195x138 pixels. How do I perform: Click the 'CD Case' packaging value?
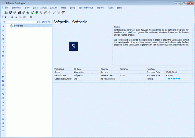(77, 69)
